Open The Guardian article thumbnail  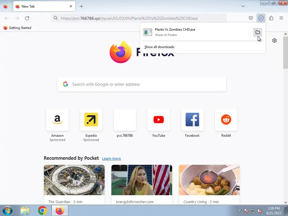tap(74, 180)
